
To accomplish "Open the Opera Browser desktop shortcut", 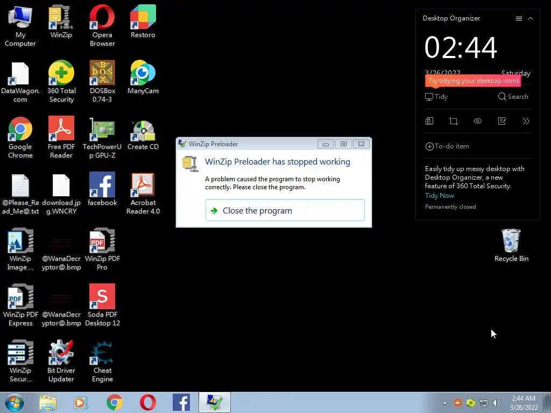I will [102, 25].
